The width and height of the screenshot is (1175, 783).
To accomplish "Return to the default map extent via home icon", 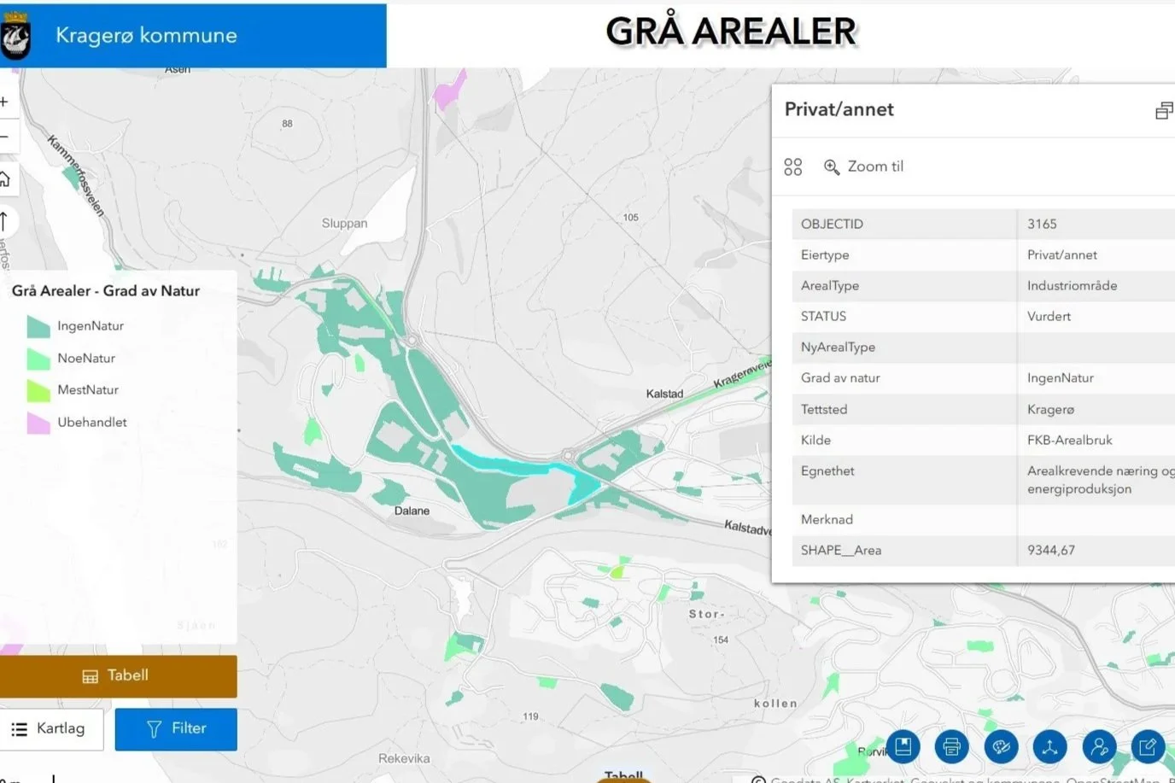I will tap(4, 179).
